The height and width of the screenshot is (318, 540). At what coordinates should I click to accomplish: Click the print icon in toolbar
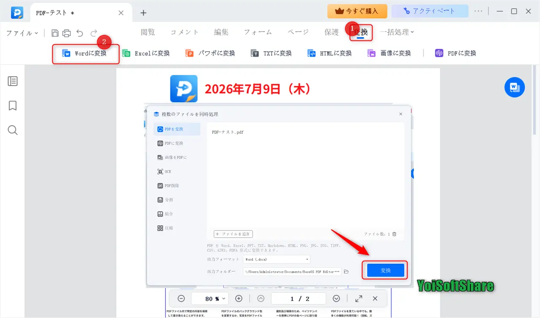(67, 33)
